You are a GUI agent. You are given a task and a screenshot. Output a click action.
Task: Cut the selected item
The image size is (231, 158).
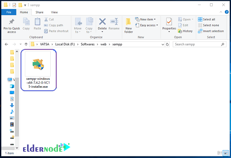tap(49, 19)
